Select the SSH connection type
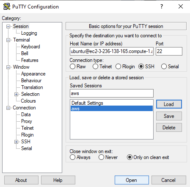190x187 pixels. [x=141, y=67]
